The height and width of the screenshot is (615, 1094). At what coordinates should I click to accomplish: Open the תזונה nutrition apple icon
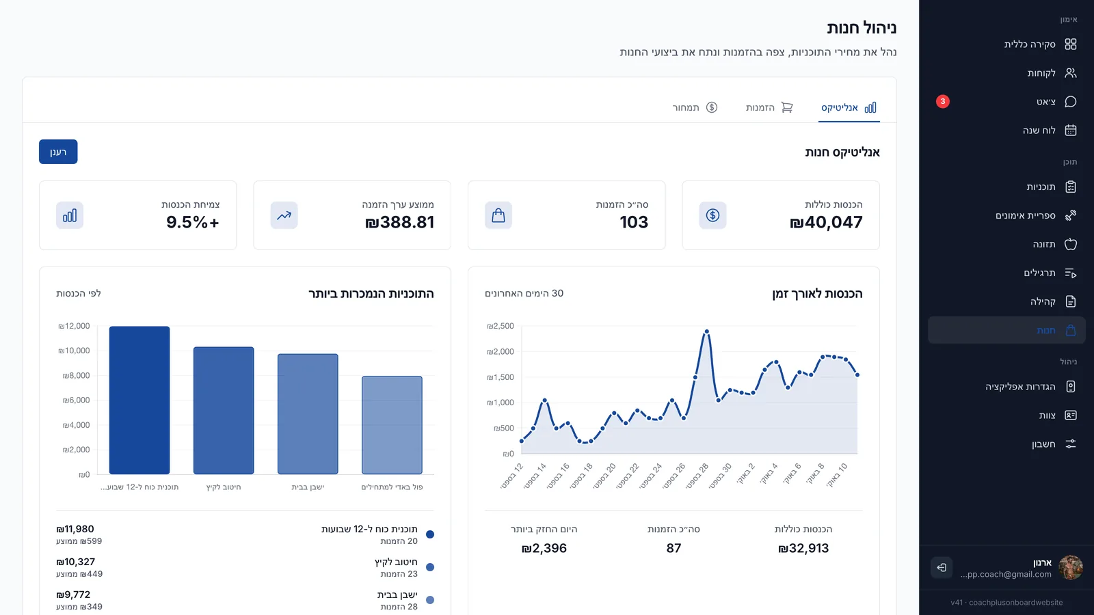pos(1071,245)
